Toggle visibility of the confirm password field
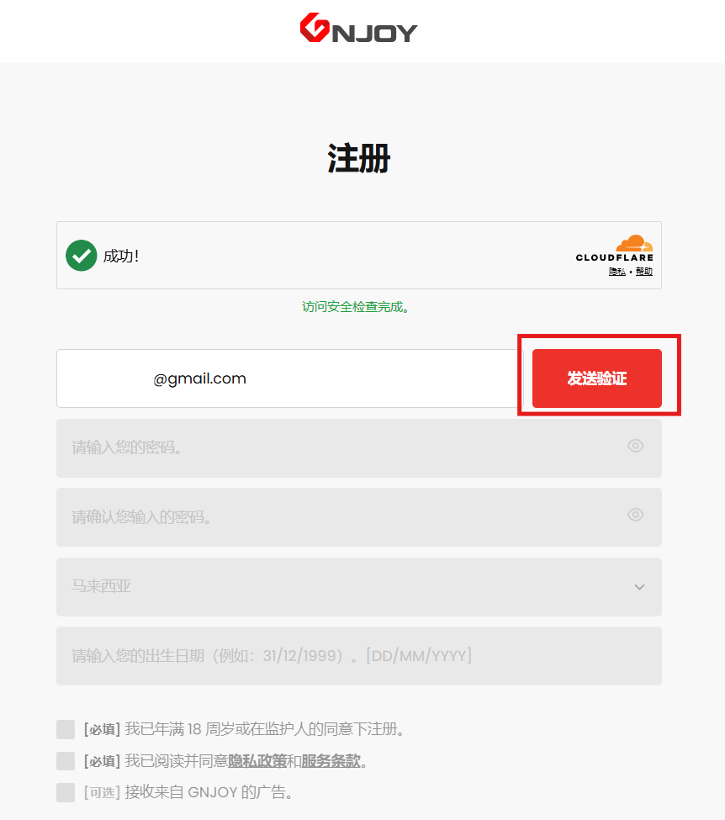The height and width of the screenshot is (820, 725). [x=635, y=515]
